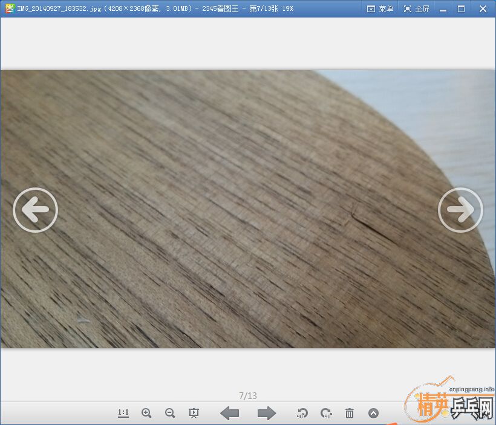Maximize the image viewer window
The height and width of the screenshot is (425, 496).
(x=462, y=8)
